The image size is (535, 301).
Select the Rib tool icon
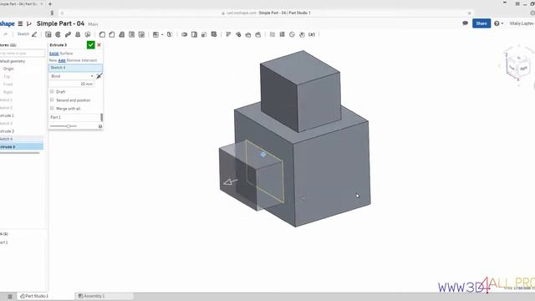tap(132, 34)
